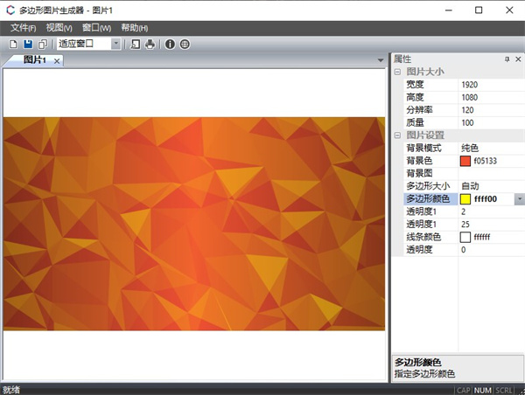
Task: Click the 多边形大小 value 自动
Action: click(491, 186)
